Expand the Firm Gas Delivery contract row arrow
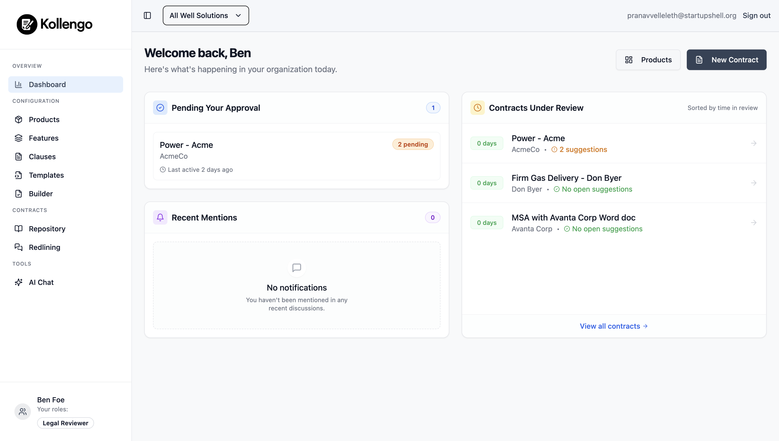Screen dimensions: 779x441 [x=754, y=183]
